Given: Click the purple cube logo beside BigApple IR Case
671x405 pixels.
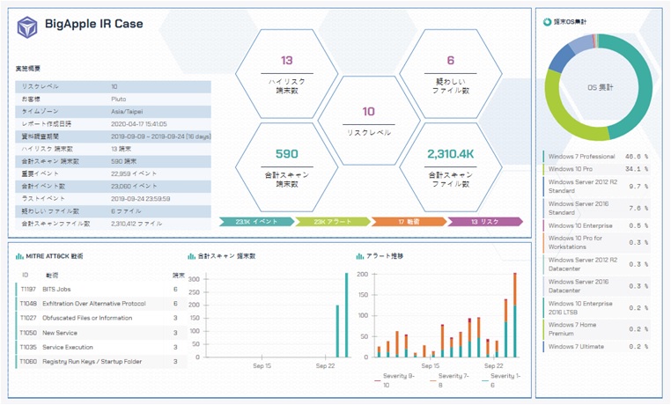Looking at the screenshot, I should tap(27, 27).
